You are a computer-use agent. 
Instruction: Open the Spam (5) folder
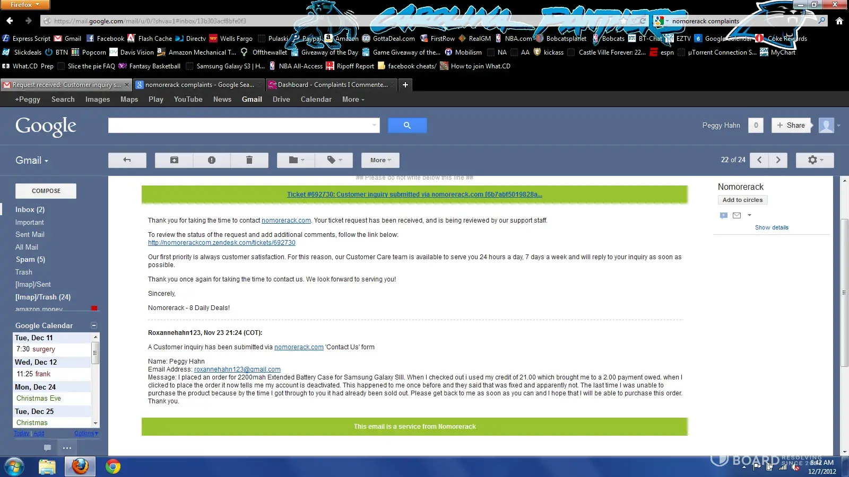pyautogui.click(x=30, y=260)
